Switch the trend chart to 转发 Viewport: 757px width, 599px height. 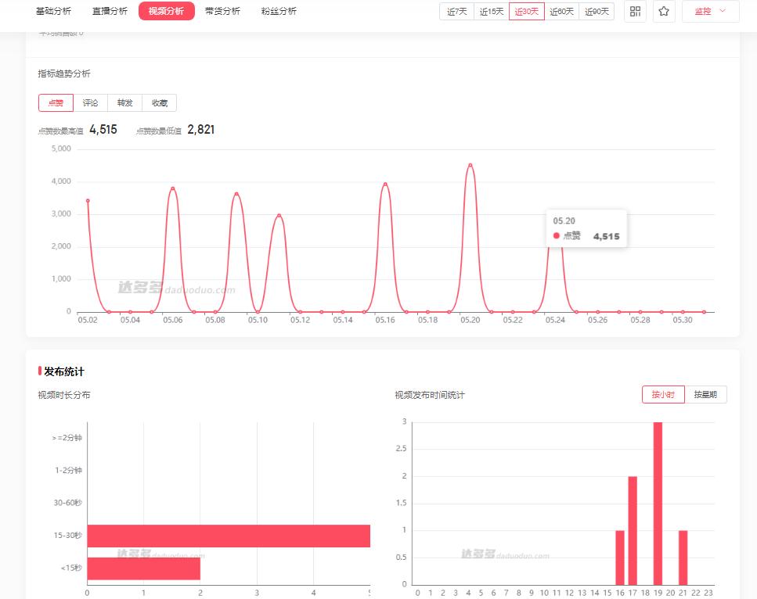pos(124,103)
